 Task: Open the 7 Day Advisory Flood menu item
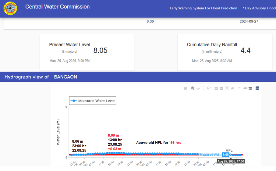(x=259, y=8)
